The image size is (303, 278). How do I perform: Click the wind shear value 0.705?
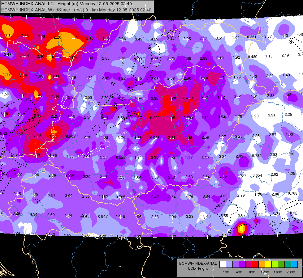[x=120, y=197]
